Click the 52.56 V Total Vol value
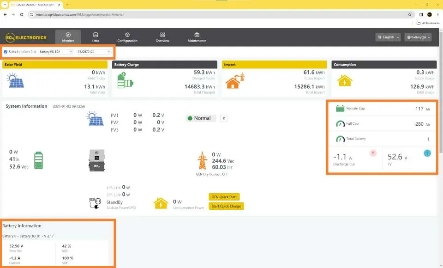The image size is (443, 268). (16, 246)
